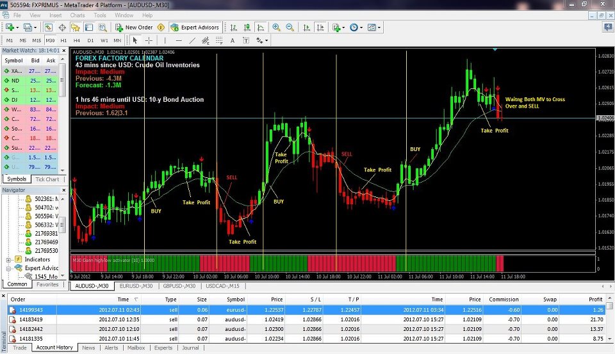Open the Periods dropdown arrow

click(361, 28)
